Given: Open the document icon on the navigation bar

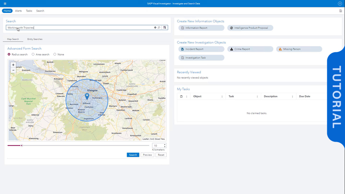Looking at the screenshot, I should tap(341, 11).
